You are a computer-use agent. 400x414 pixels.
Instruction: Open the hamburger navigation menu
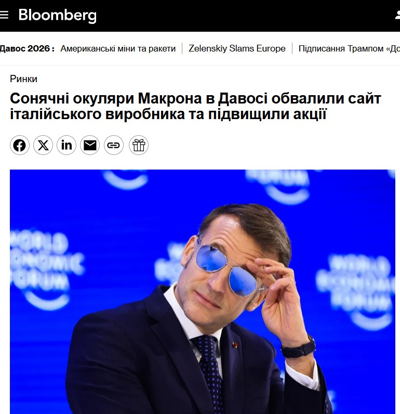(x=4, y=15)
